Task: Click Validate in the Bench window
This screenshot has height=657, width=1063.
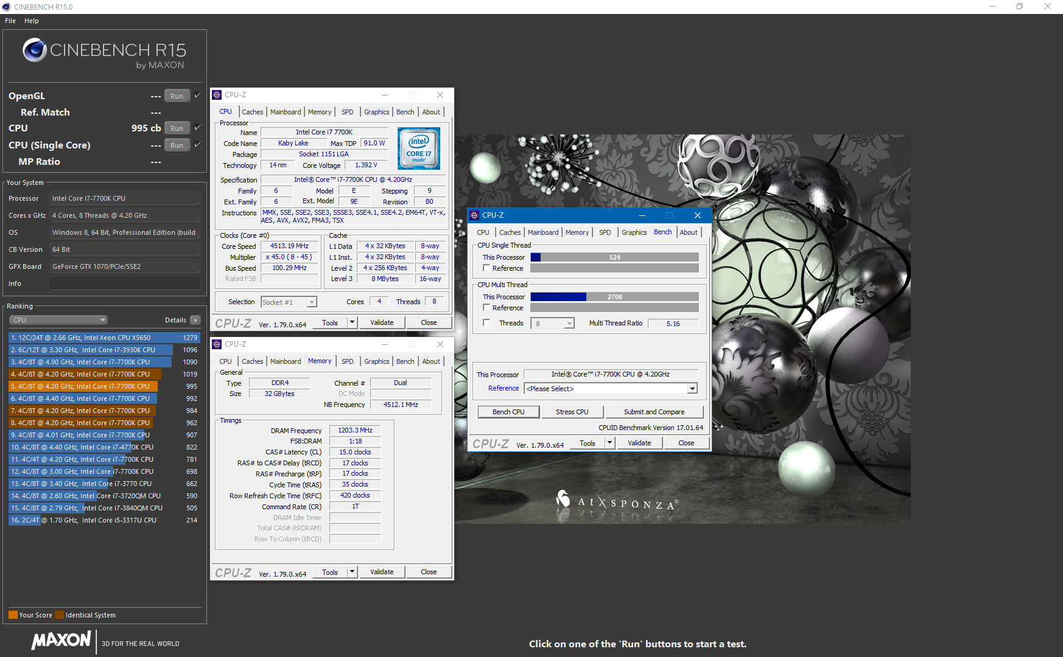Action: 639,443
